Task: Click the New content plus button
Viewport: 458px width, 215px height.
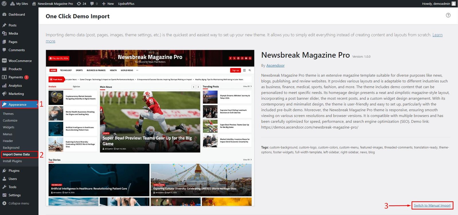Action: (x=108, y=4)
